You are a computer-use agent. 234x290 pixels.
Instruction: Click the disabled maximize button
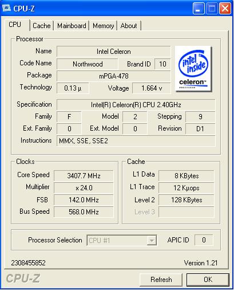[212, 9]
